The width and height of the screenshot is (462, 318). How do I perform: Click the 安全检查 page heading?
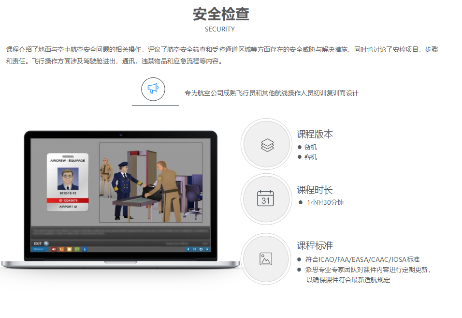(221, 14)
